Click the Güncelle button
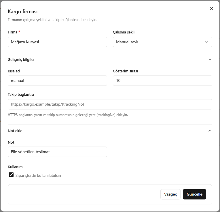 [194, 194]
